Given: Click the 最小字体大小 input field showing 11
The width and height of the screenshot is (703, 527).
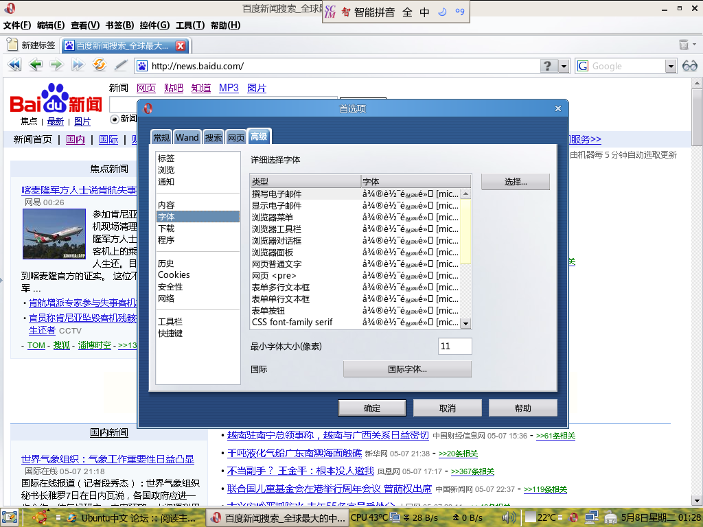Looking at the screenshot, I should (454, 346).
